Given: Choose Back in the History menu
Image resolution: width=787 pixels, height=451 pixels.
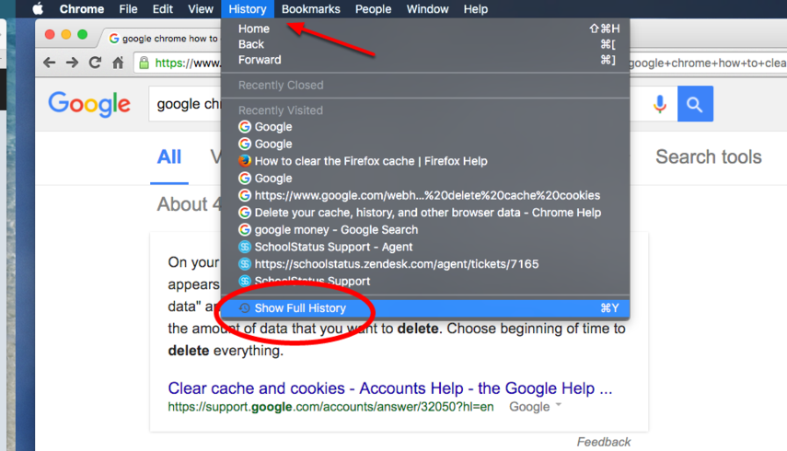Looking at the screenshot, I should click(x=425, y=44).
